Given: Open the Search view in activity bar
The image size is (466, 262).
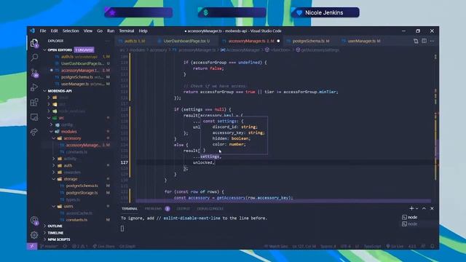Looking at the screenshot, I should pos(34,57).
